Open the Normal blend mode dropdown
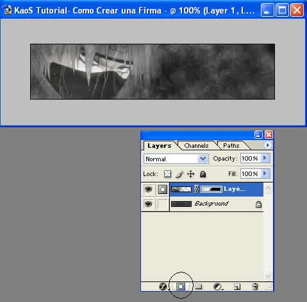Image resolution: width=307 pixels, height=302 pixels. click(x=176, y=159)
